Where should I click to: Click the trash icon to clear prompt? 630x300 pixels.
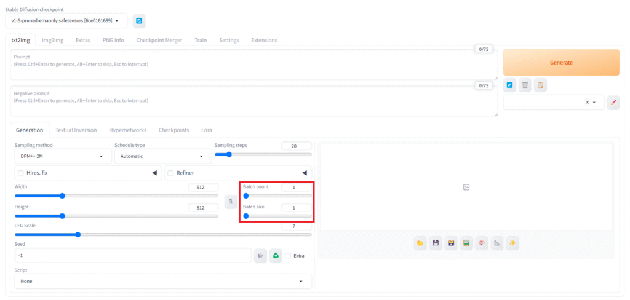(525, 85)
